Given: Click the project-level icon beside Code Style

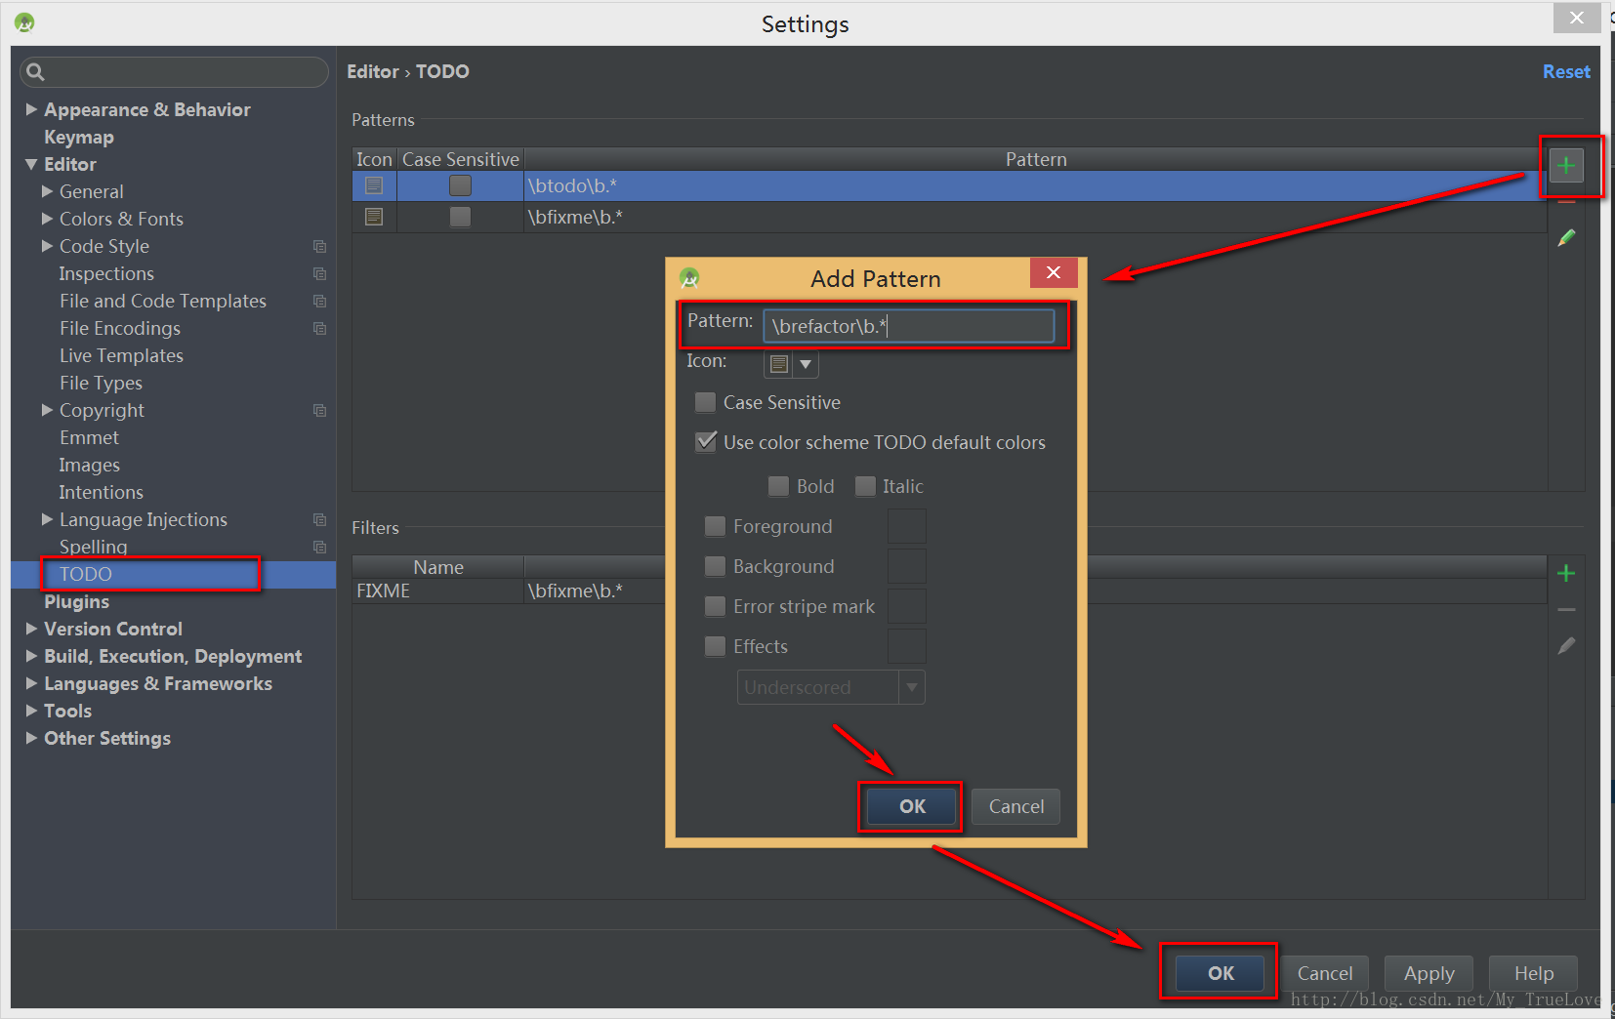Looking at the screenshot, I should (x=319, y=247).
